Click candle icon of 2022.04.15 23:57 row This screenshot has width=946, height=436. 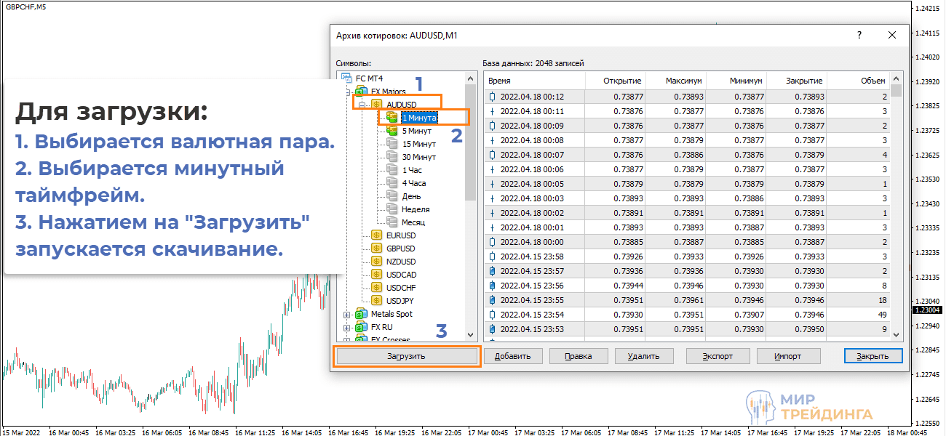[492, 271]
